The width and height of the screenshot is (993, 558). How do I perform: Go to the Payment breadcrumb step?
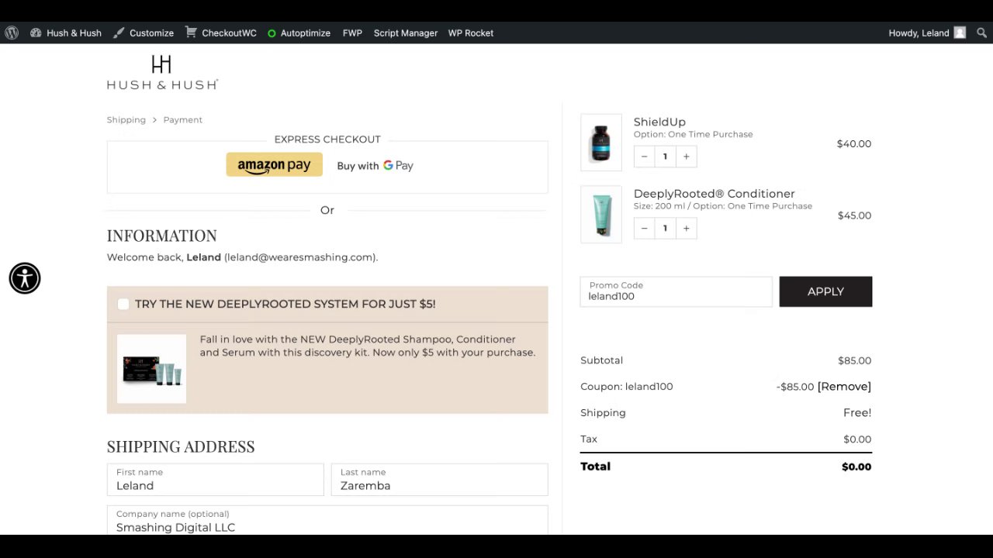[x=183, y=119]
